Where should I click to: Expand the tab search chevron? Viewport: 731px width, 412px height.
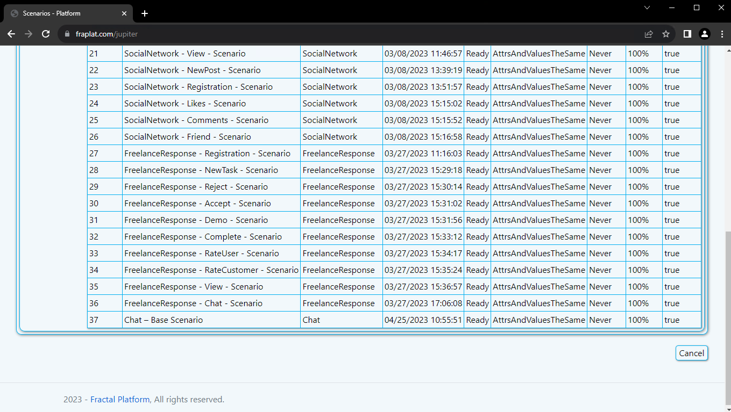click(647, 8)
